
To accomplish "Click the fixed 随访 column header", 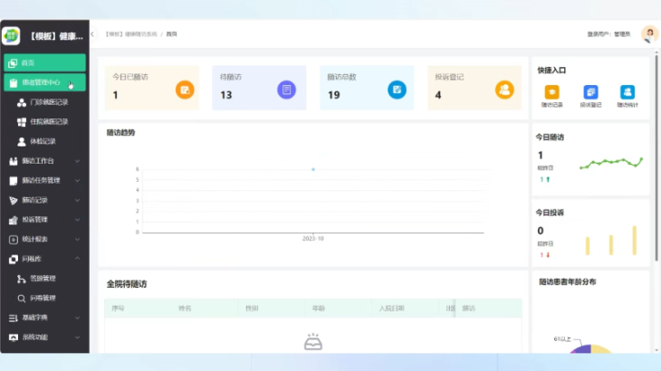I will (469, 309).
